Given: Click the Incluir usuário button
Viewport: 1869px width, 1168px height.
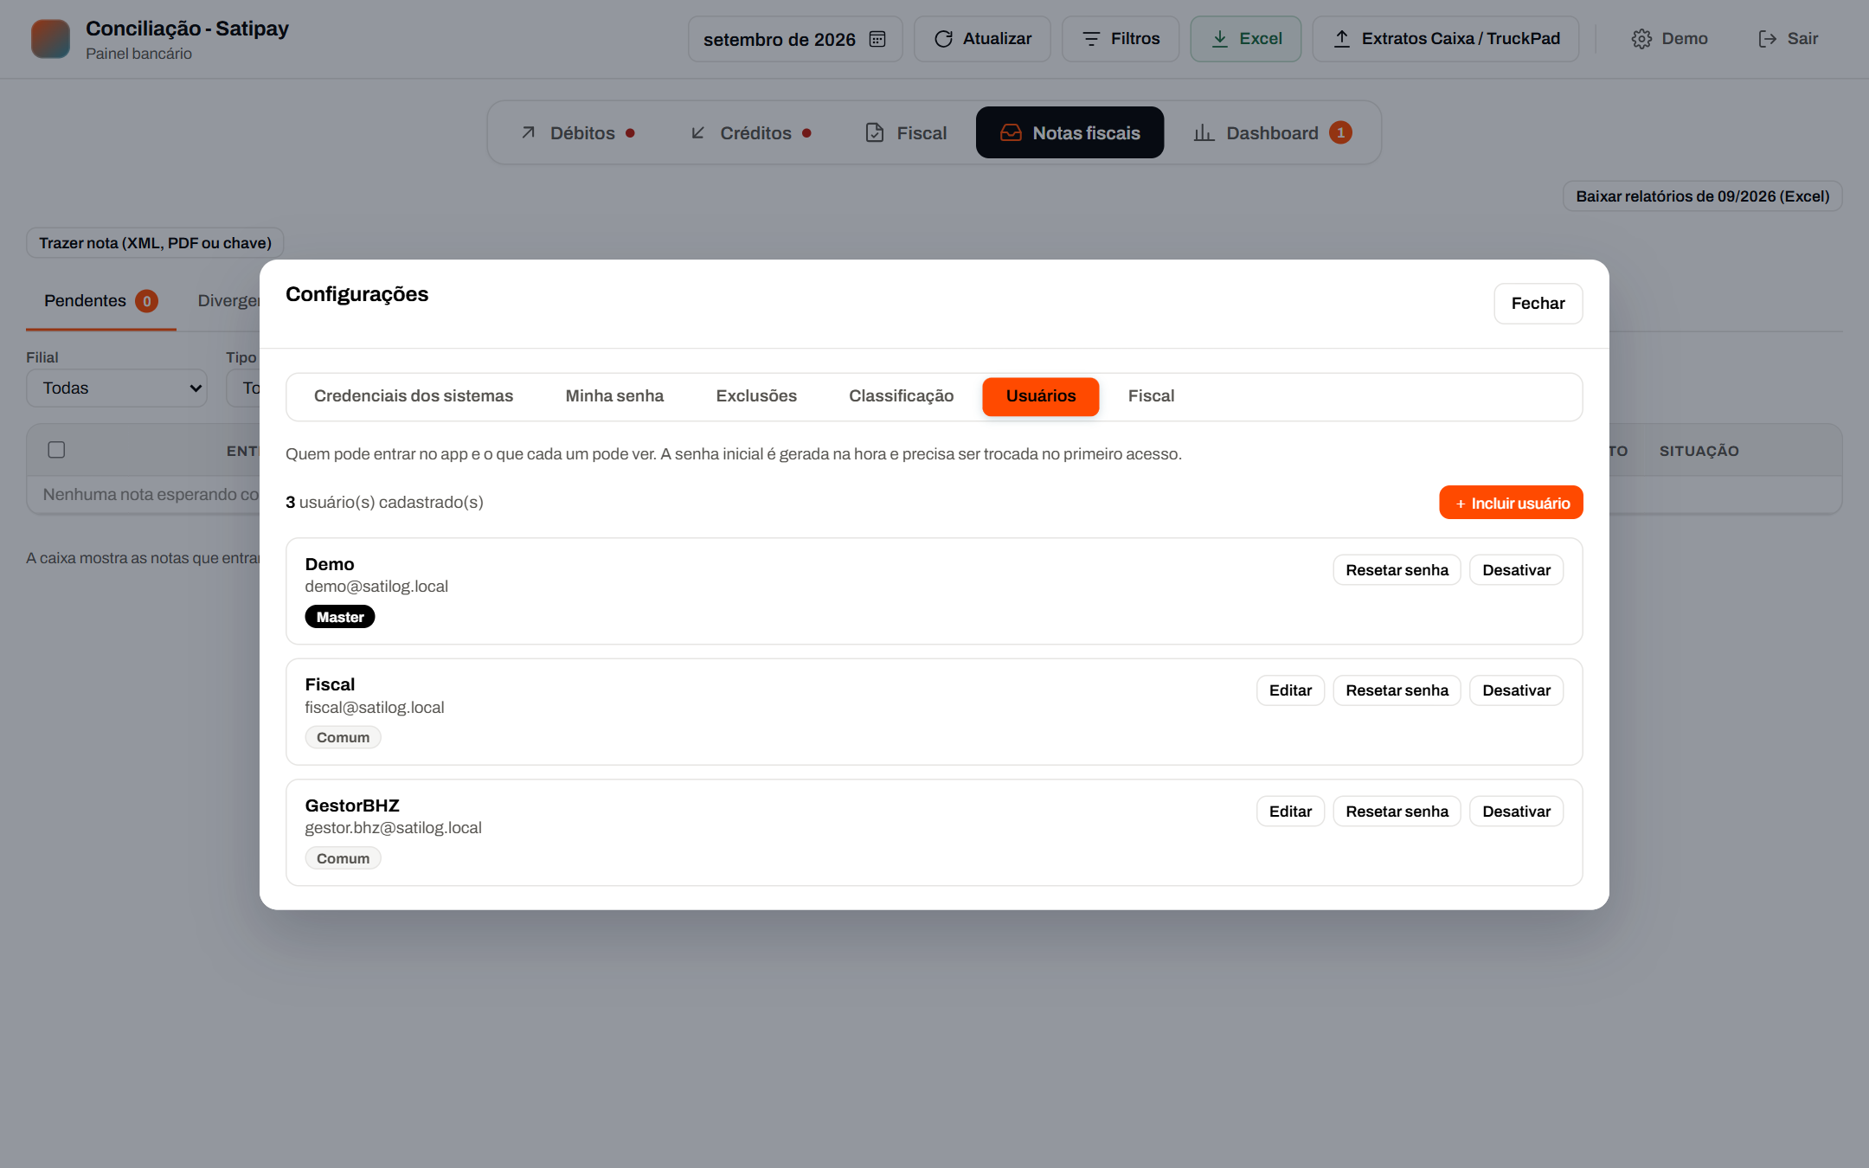Looking at the screenshot, I should coord(1511,503).
